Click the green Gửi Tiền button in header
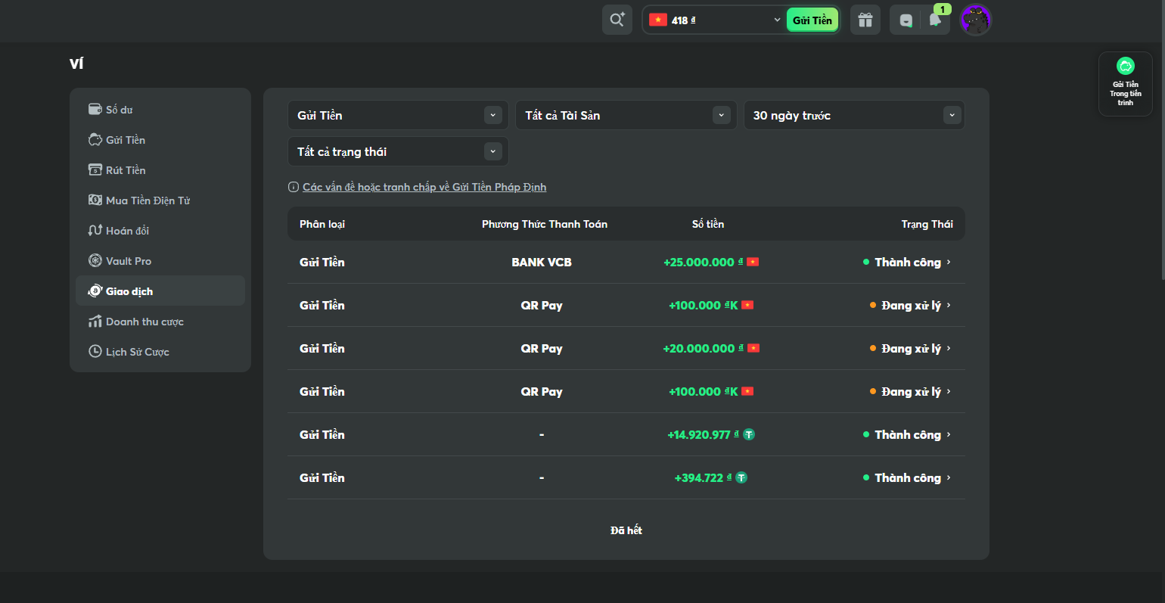Image resolution: width=1165 pixels, height=603 pixels. [x=812, y=20]
